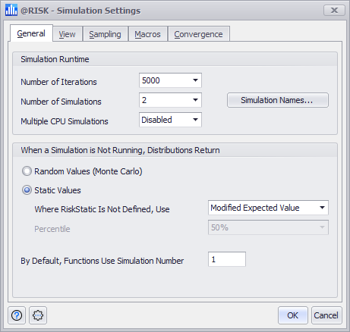Confirm settings with the OK button
350x332 pixels.
[x=293, y=315]
